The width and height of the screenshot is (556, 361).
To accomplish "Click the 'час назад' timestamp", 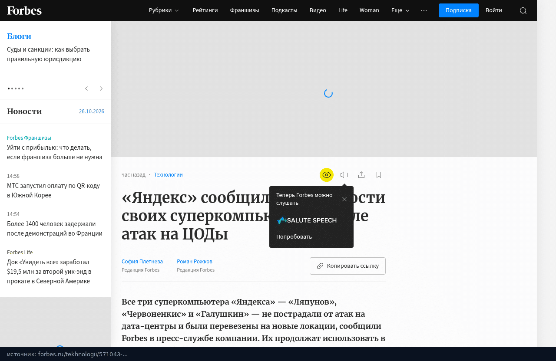I will tap(133, 175).
